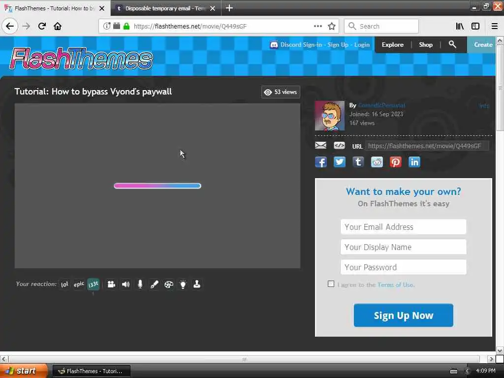Click the lol reaction icon
The width and height of the screenshot is (504, 378).
tap(64, 284)
